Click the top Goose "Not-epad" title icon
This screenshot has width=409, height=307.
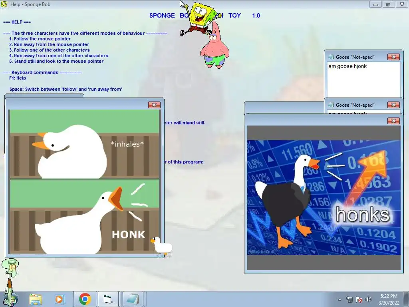click(331, 57)
